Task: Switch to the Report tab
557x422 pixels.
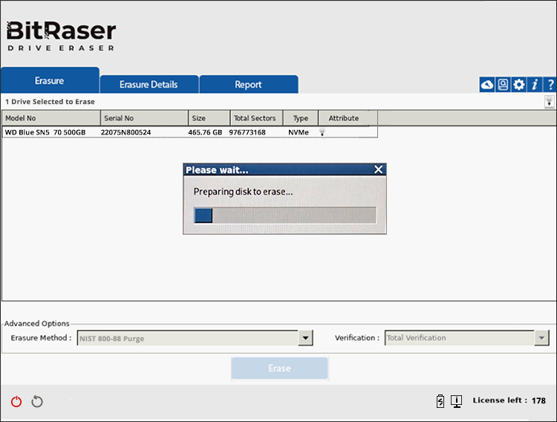Action: 248,85
